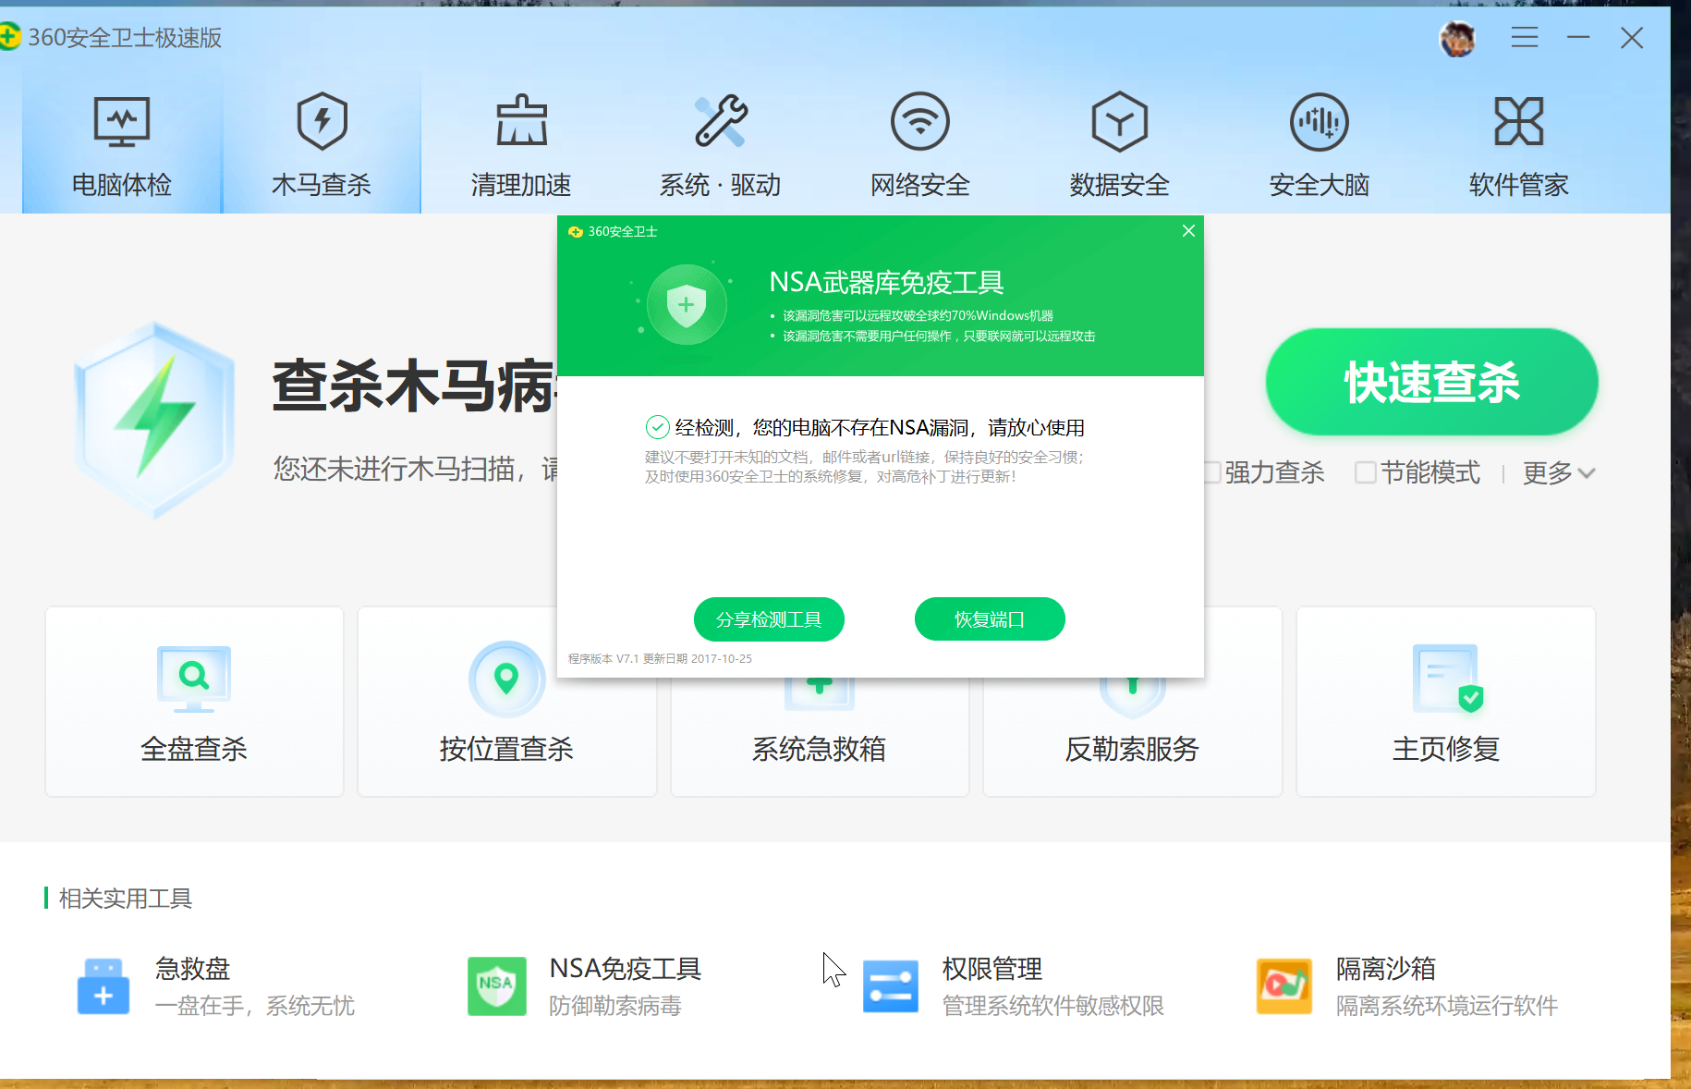
Task: Select the 网络安全 tab
Action: tap(920, 144)
